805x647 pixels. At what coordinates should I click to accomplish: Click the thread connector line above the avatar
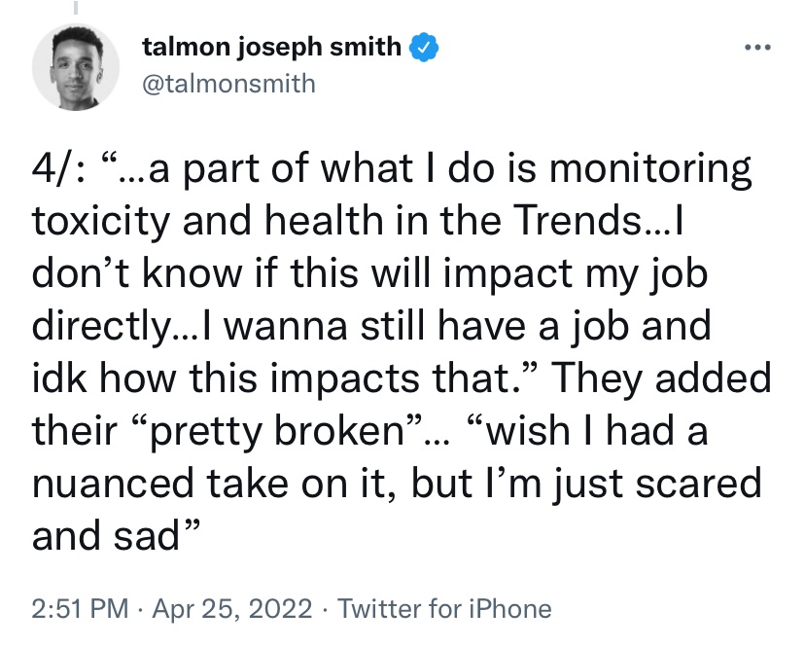pyautogui.click(x=76, y=7)
